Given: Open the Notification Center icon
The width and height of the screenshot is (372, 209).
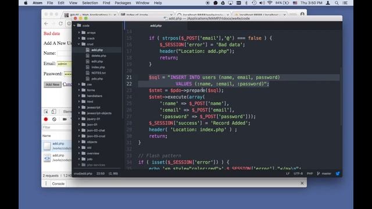Looking at the screenshot, I should [345, 3].
